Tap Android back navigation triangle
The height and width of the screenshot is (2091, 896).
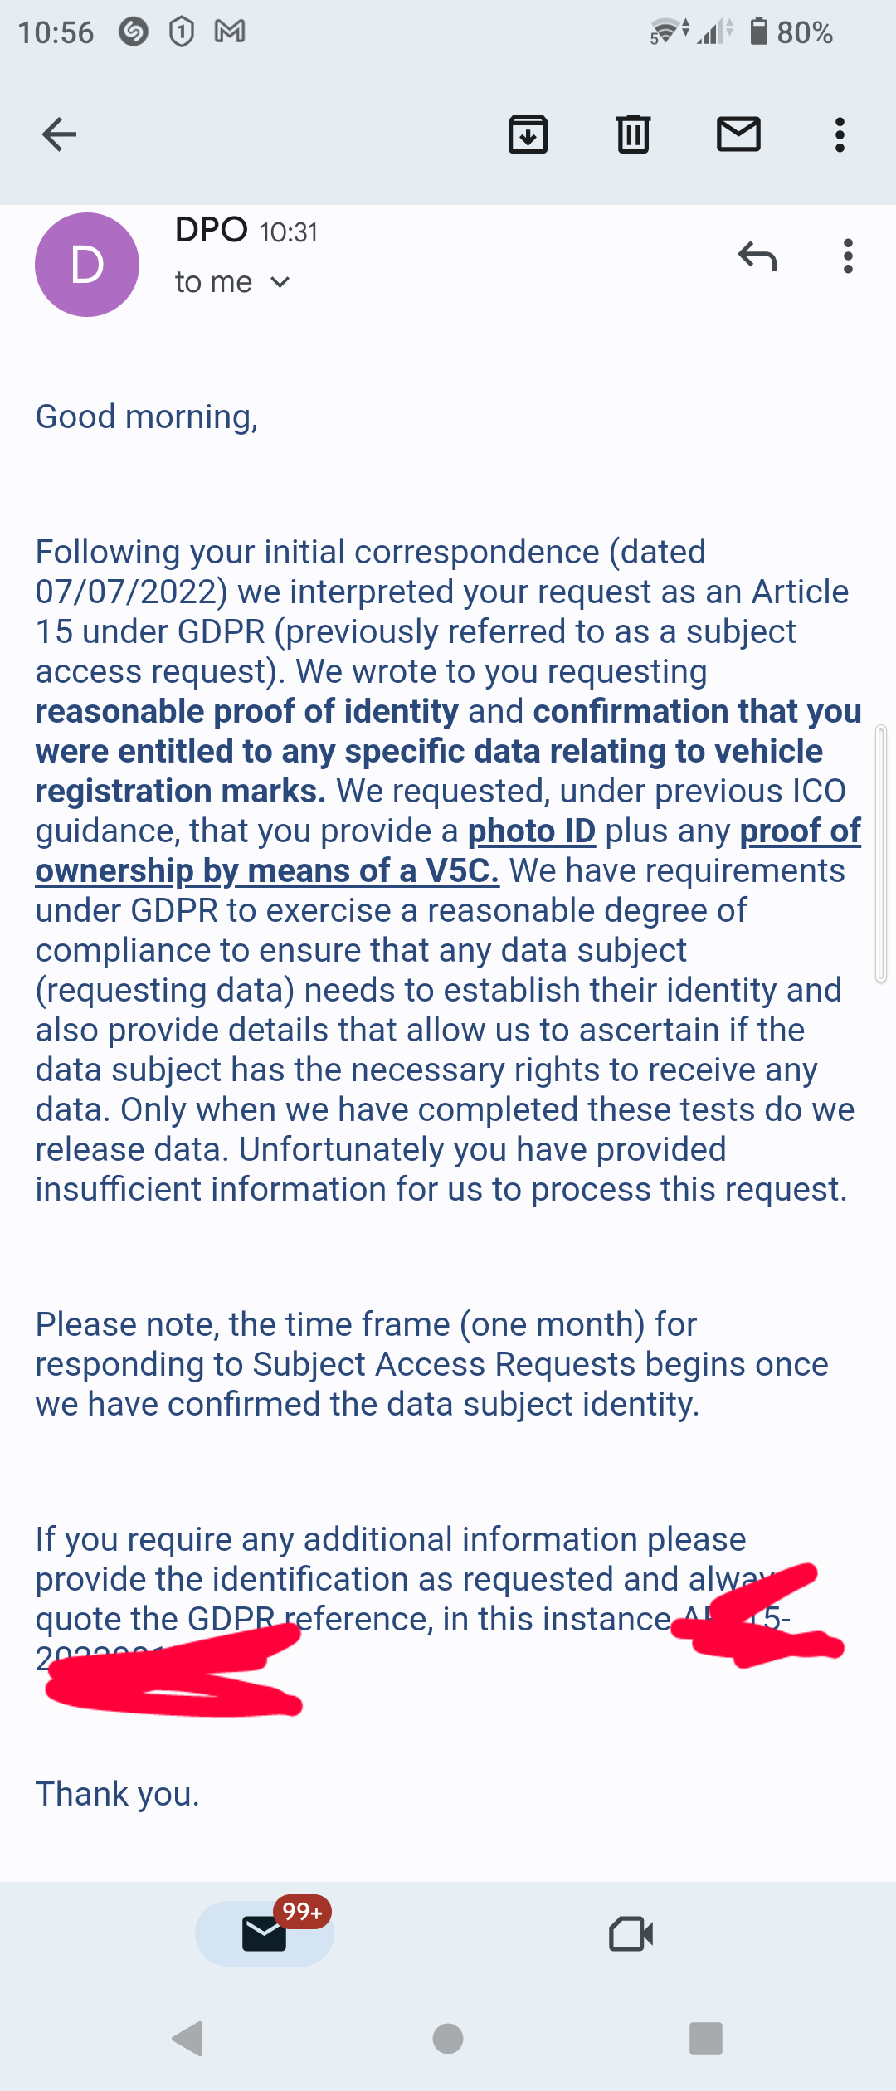(187, 2039)
